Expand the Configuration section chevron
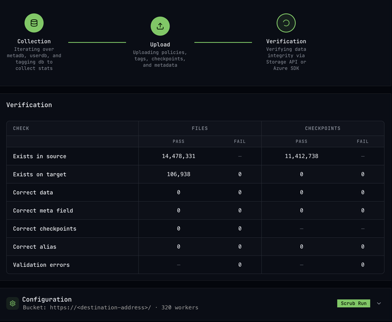This screenshot has height=322, width=392. click(379, 303)
